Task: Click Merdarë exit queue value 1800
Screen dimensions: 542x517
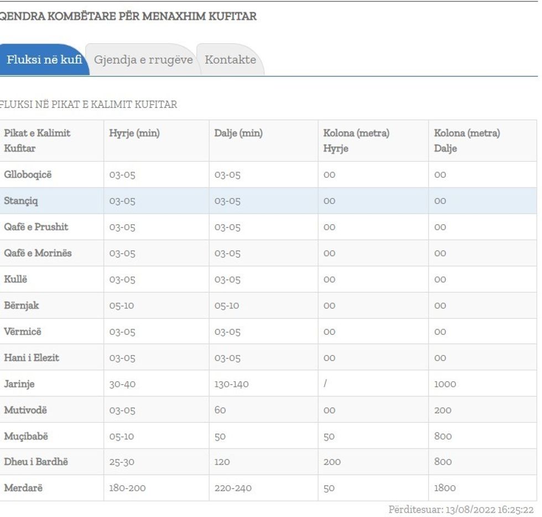Action: point(445,488)
